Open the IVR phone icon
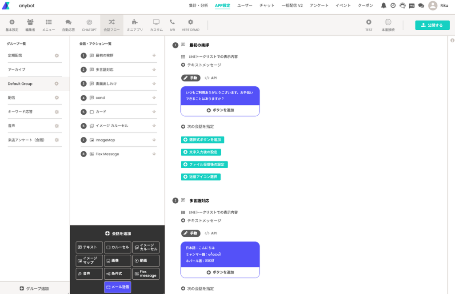Viewport: 455px width, 294px height. 172,22
